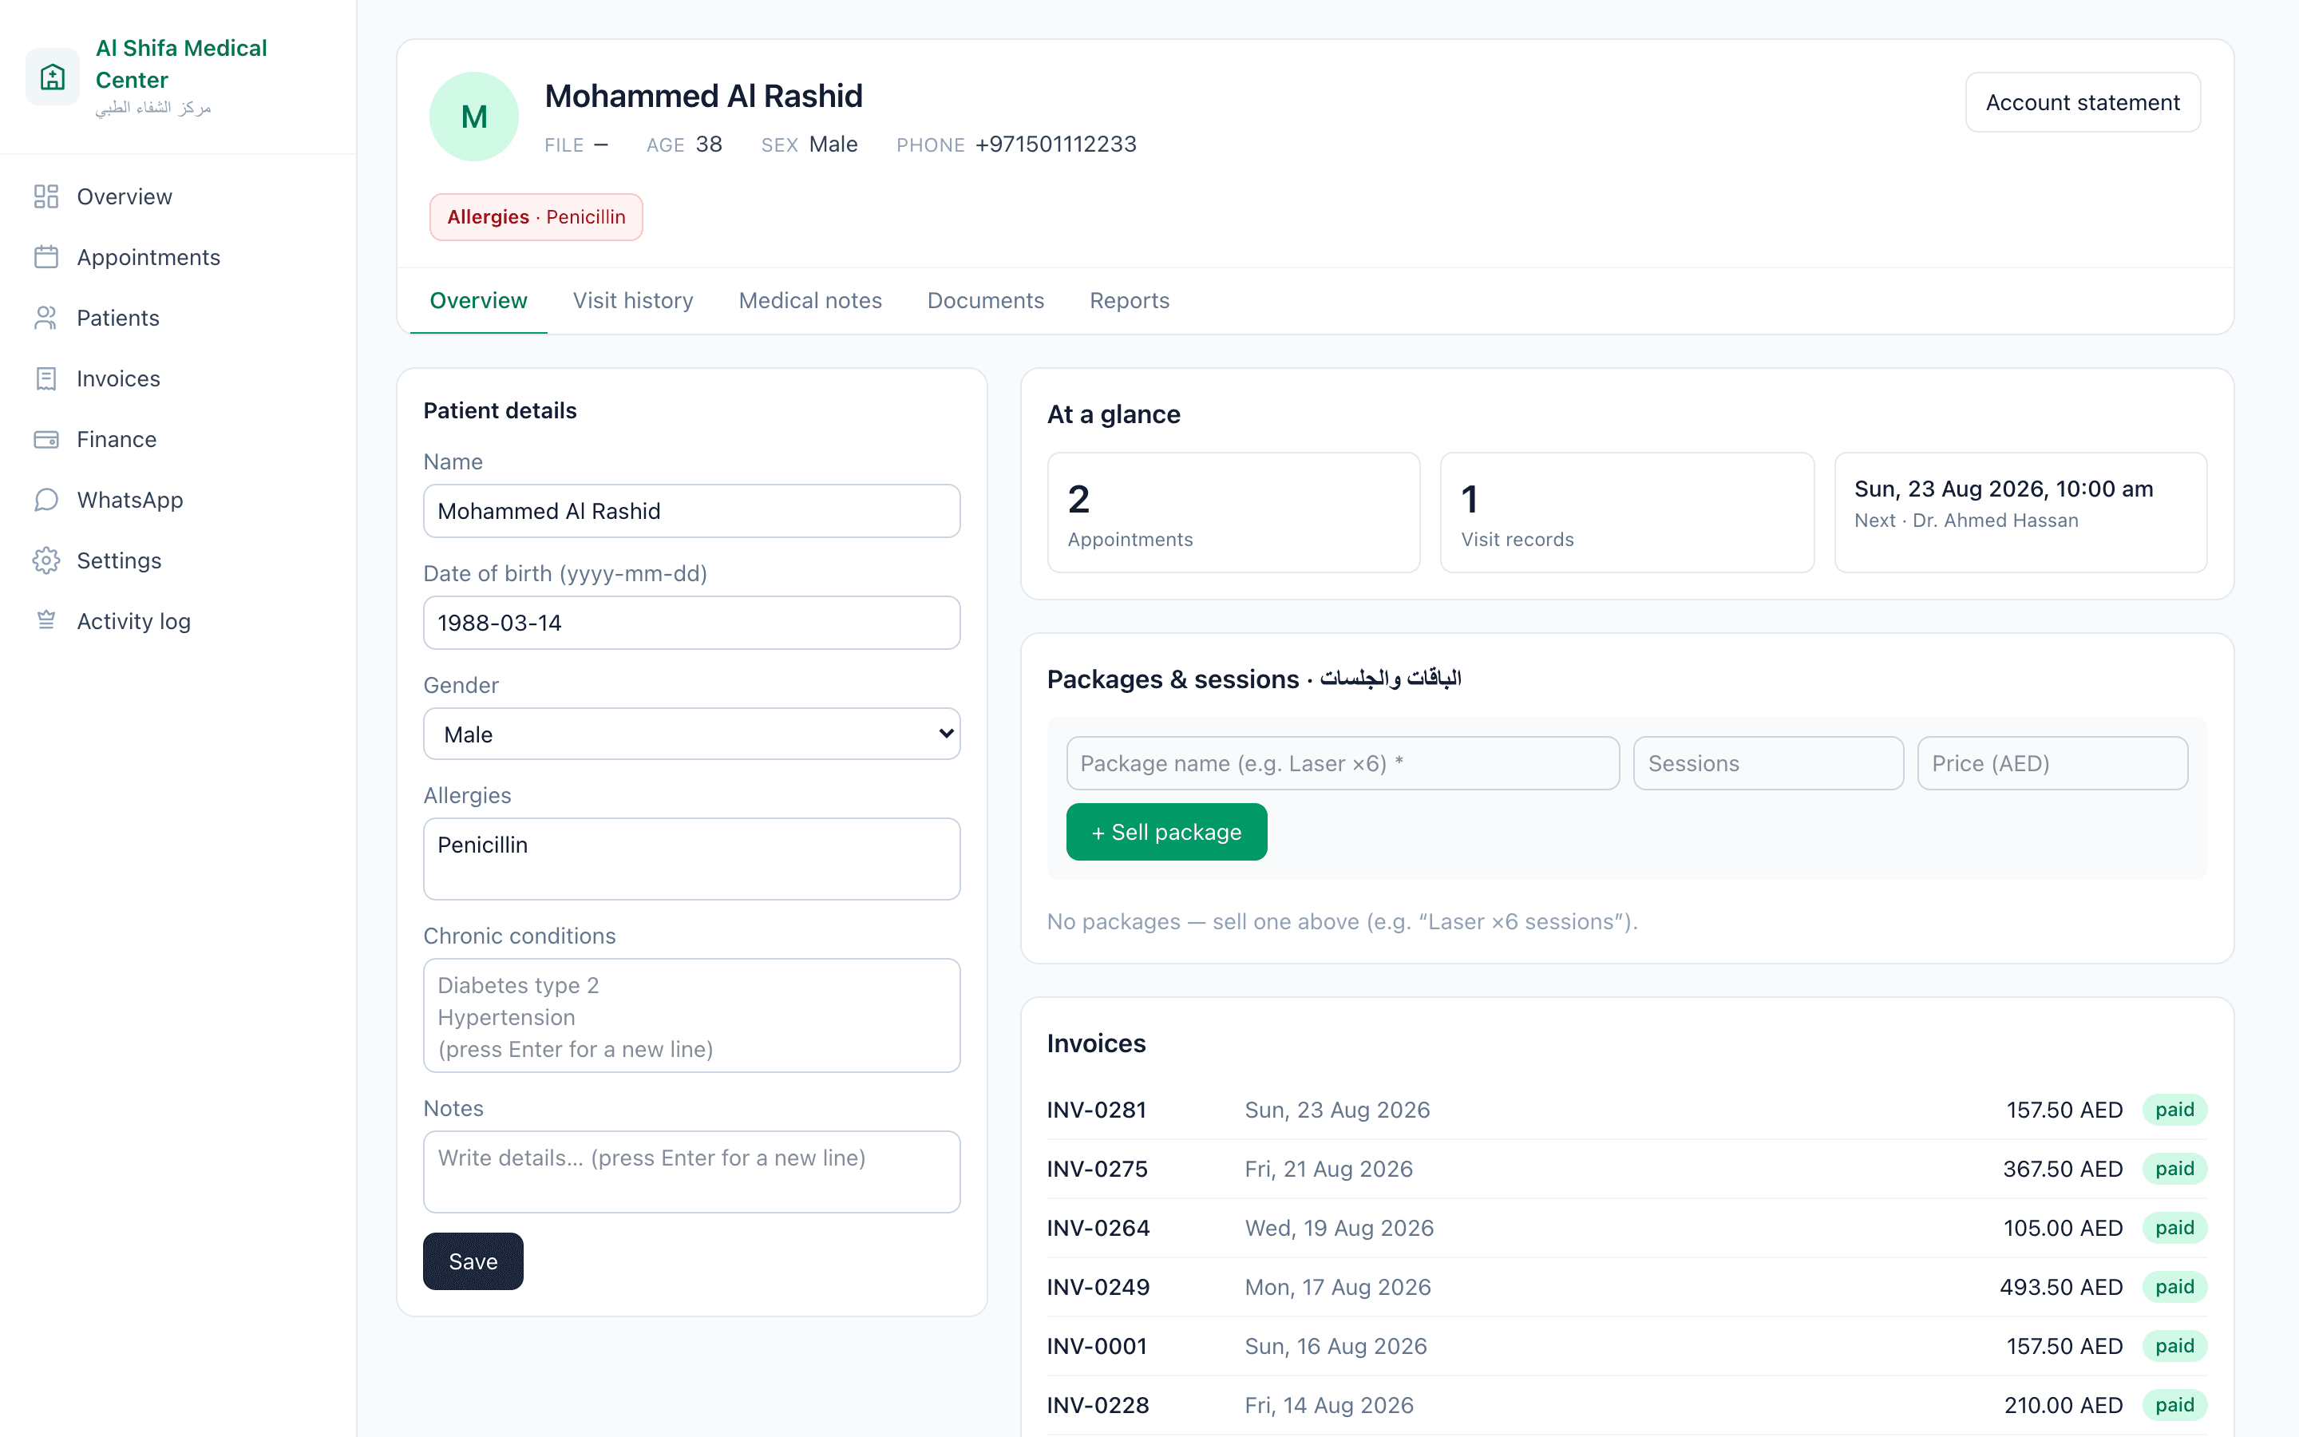Click the 210.00 AED amount of INV-0228

tap(2063, 1405)
